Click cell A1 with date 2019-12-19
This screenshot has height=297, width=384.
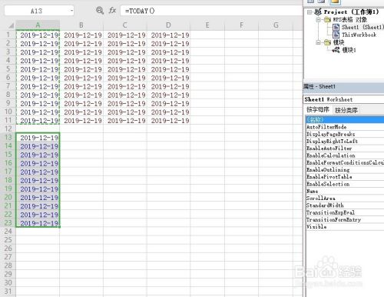(x=38, y=35)
